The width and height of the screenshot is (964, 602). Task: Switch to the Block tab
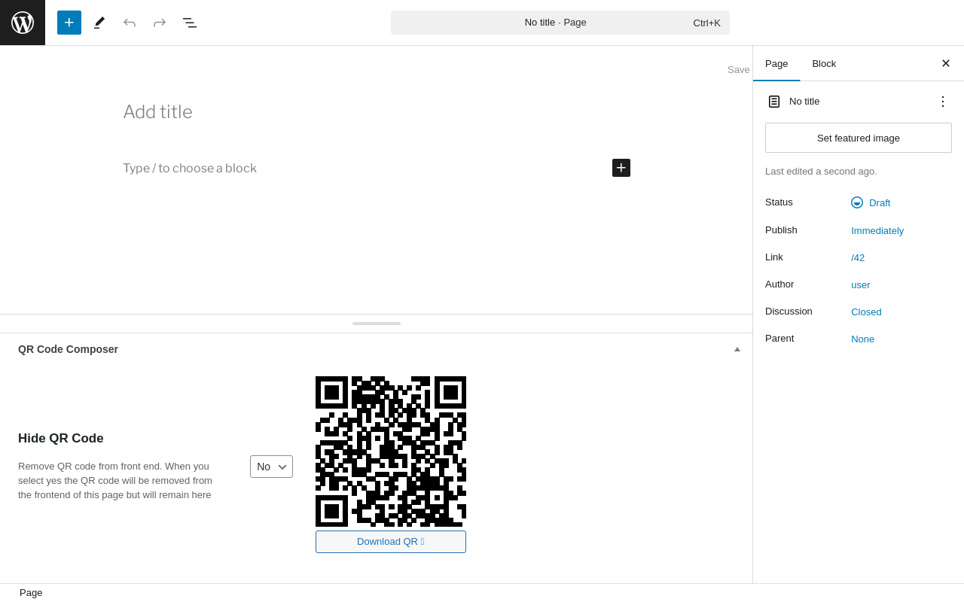(x=824, y=64)
